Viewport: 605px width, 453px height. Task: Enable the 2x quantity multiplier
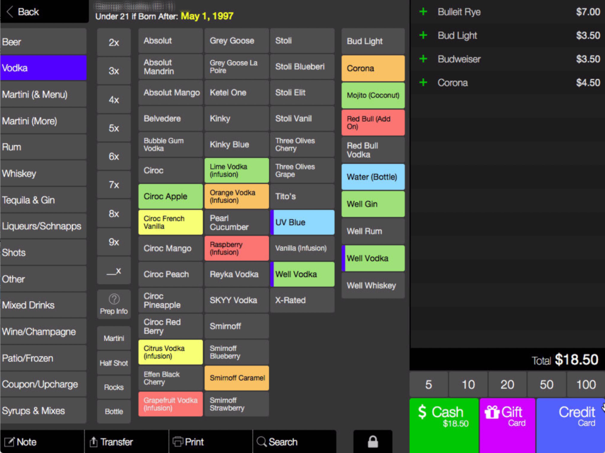tap(113, 42)
